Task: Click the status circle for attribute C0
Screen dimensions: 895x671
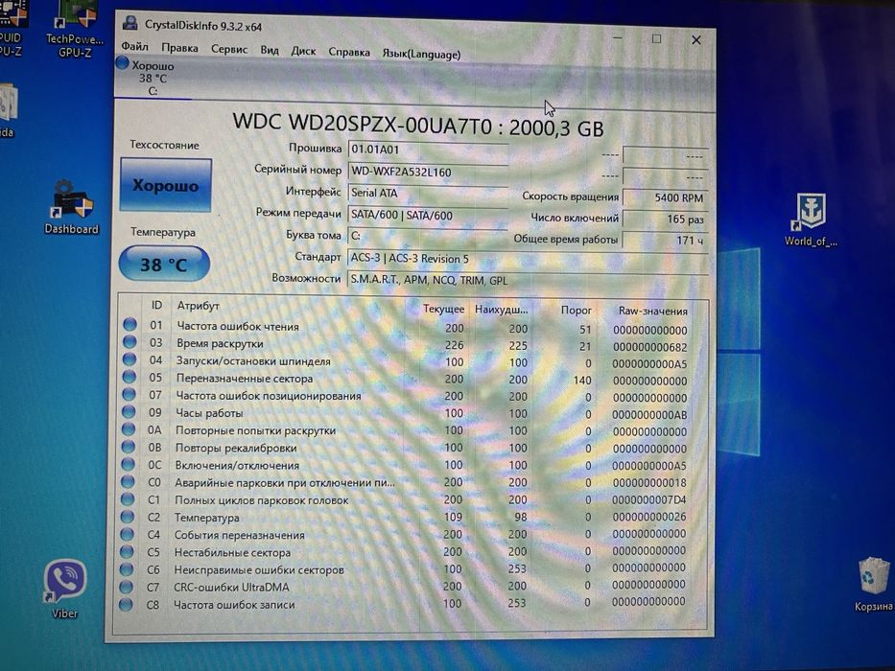Action: 128,481
